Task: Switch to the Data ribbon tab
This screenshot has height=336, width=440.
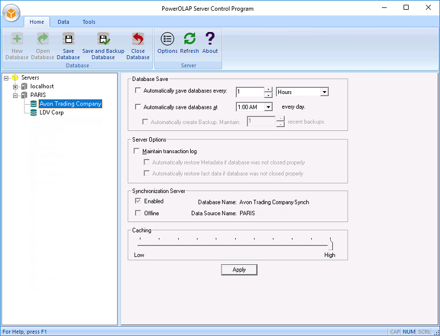Action: [63, 22]
